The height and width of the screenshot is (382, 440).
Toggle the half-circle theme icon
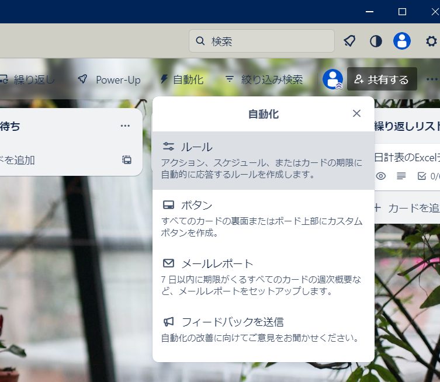(x=376, y=41)
